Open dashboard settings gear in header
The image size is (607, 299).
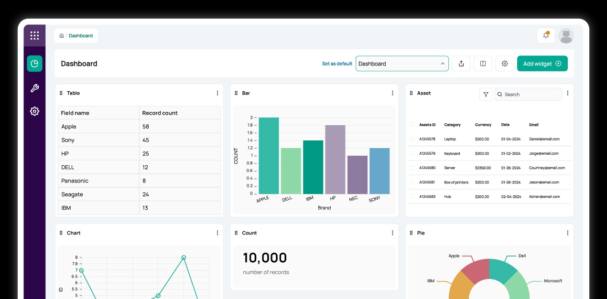click(505, 64)
